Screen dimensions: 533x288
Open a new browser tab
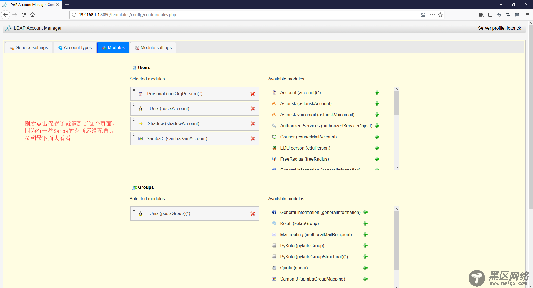(x=67, y=5)
